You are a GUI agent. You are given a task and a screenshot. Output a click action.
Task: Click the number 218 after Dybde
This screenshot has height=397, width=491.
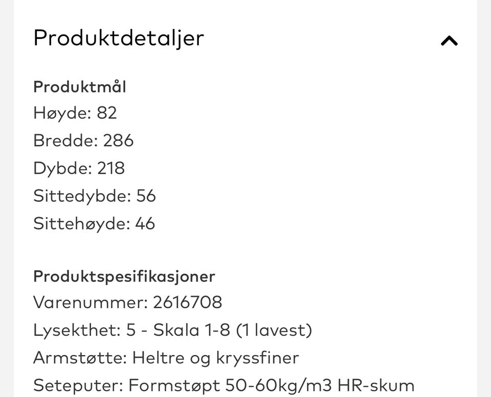pos(111,168)
